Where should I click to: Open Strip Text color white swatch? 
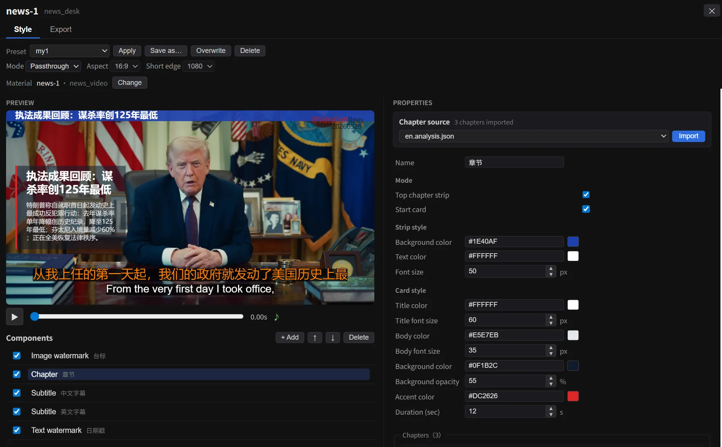click(x=573, y=256)
